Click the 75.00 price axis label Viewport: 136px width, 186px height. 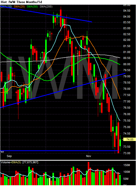[127, 127]
